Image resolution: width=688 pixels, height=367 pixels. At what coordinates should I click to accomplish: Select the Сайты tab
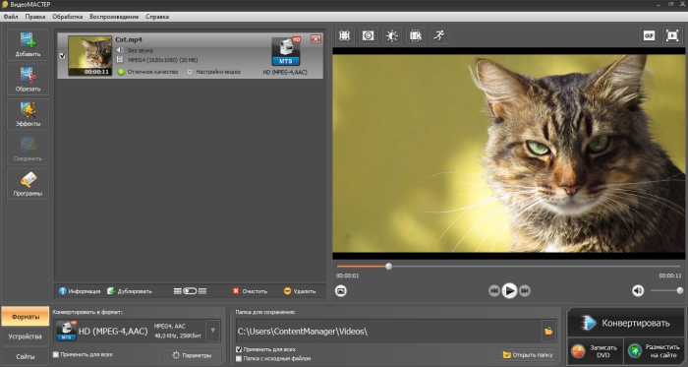tap(25, 356)
